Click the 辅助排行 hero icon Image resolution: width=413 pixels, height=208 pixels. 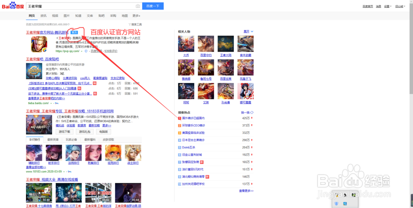tap(34, 153)
